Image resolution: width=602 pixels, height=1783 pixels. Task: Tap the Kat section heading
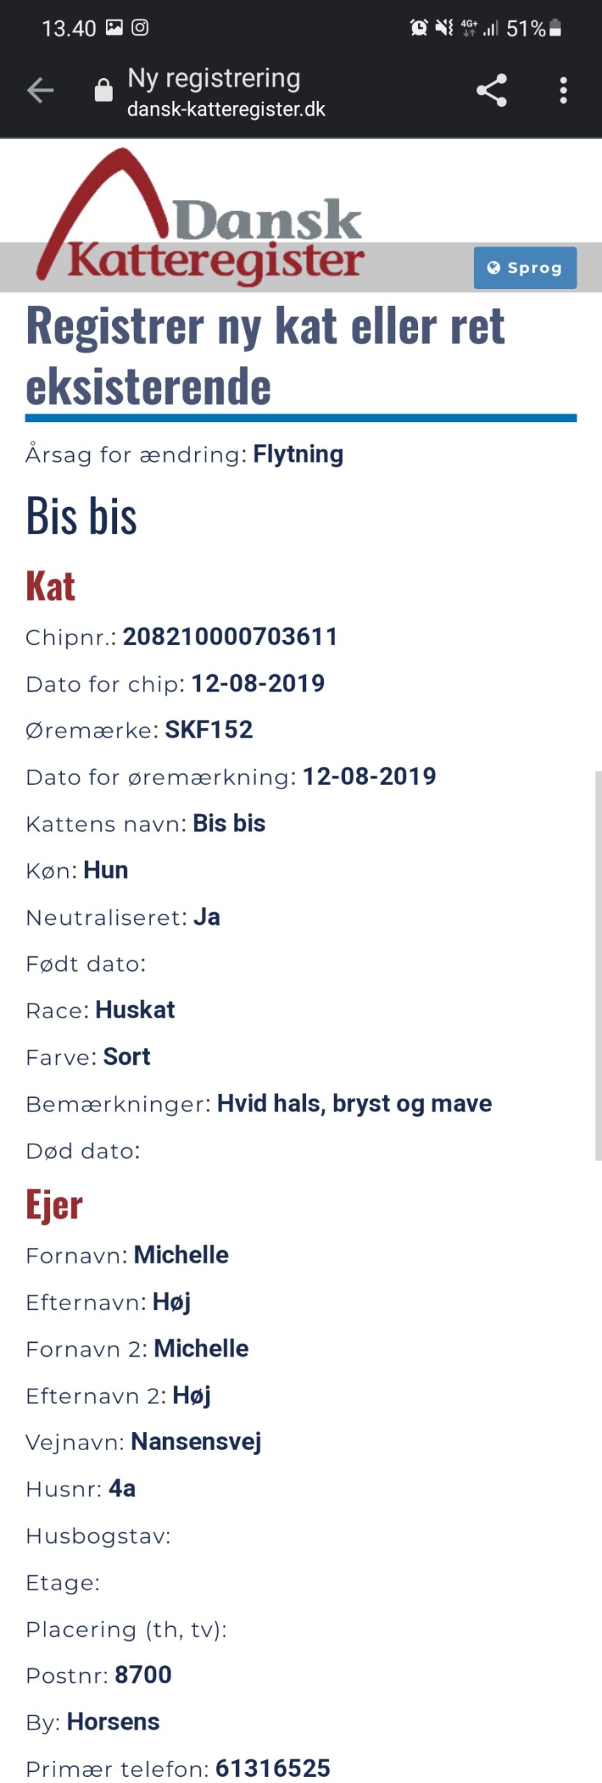point(50,586)
